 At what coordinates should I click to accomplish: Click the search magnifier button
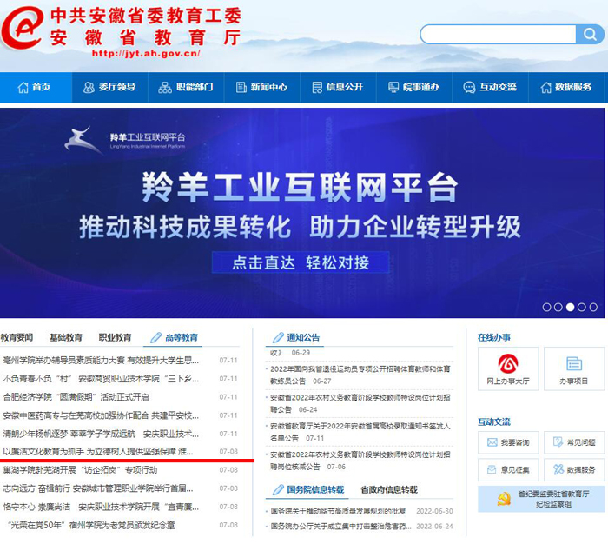(590, 35)
